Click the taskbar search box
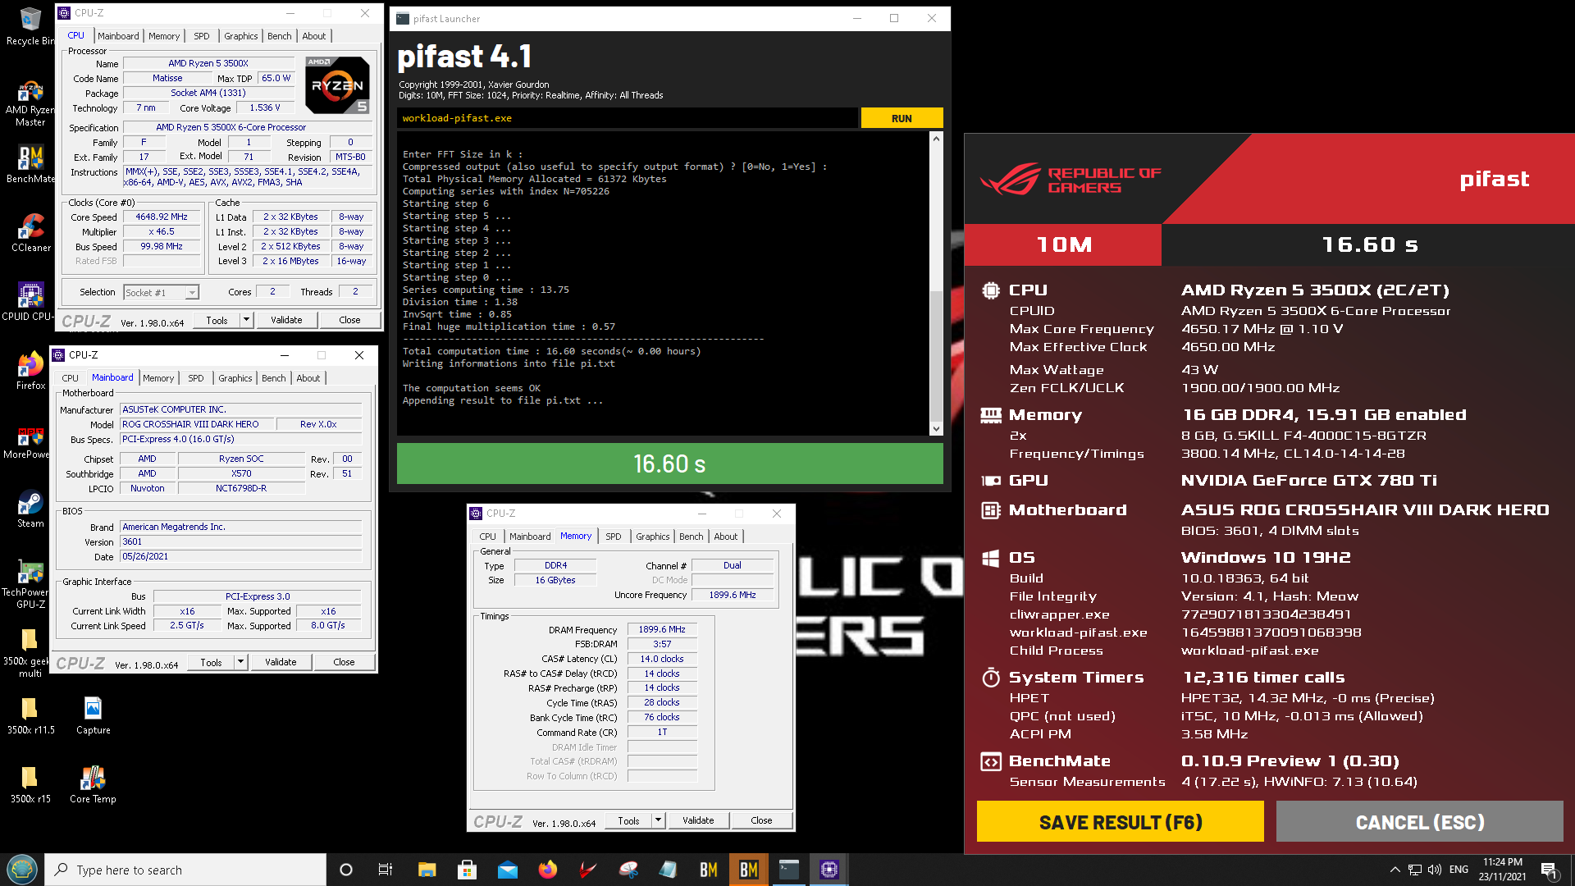Screen dimensions: 1575x886 pyautogui.click(x=185, y=870)
